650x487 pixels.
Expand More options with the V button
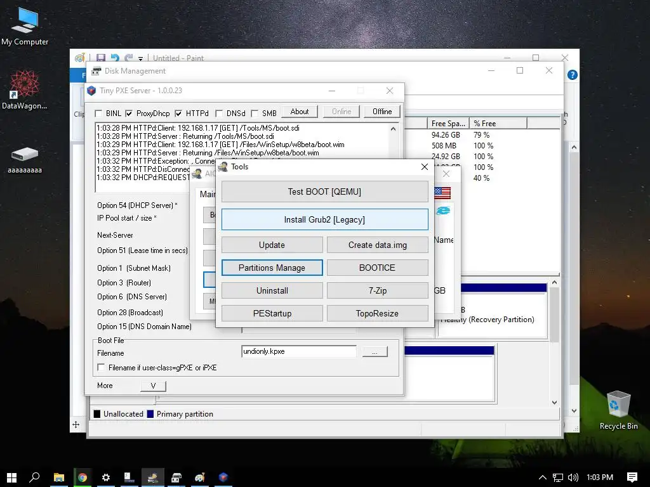(x=153, y=386)
